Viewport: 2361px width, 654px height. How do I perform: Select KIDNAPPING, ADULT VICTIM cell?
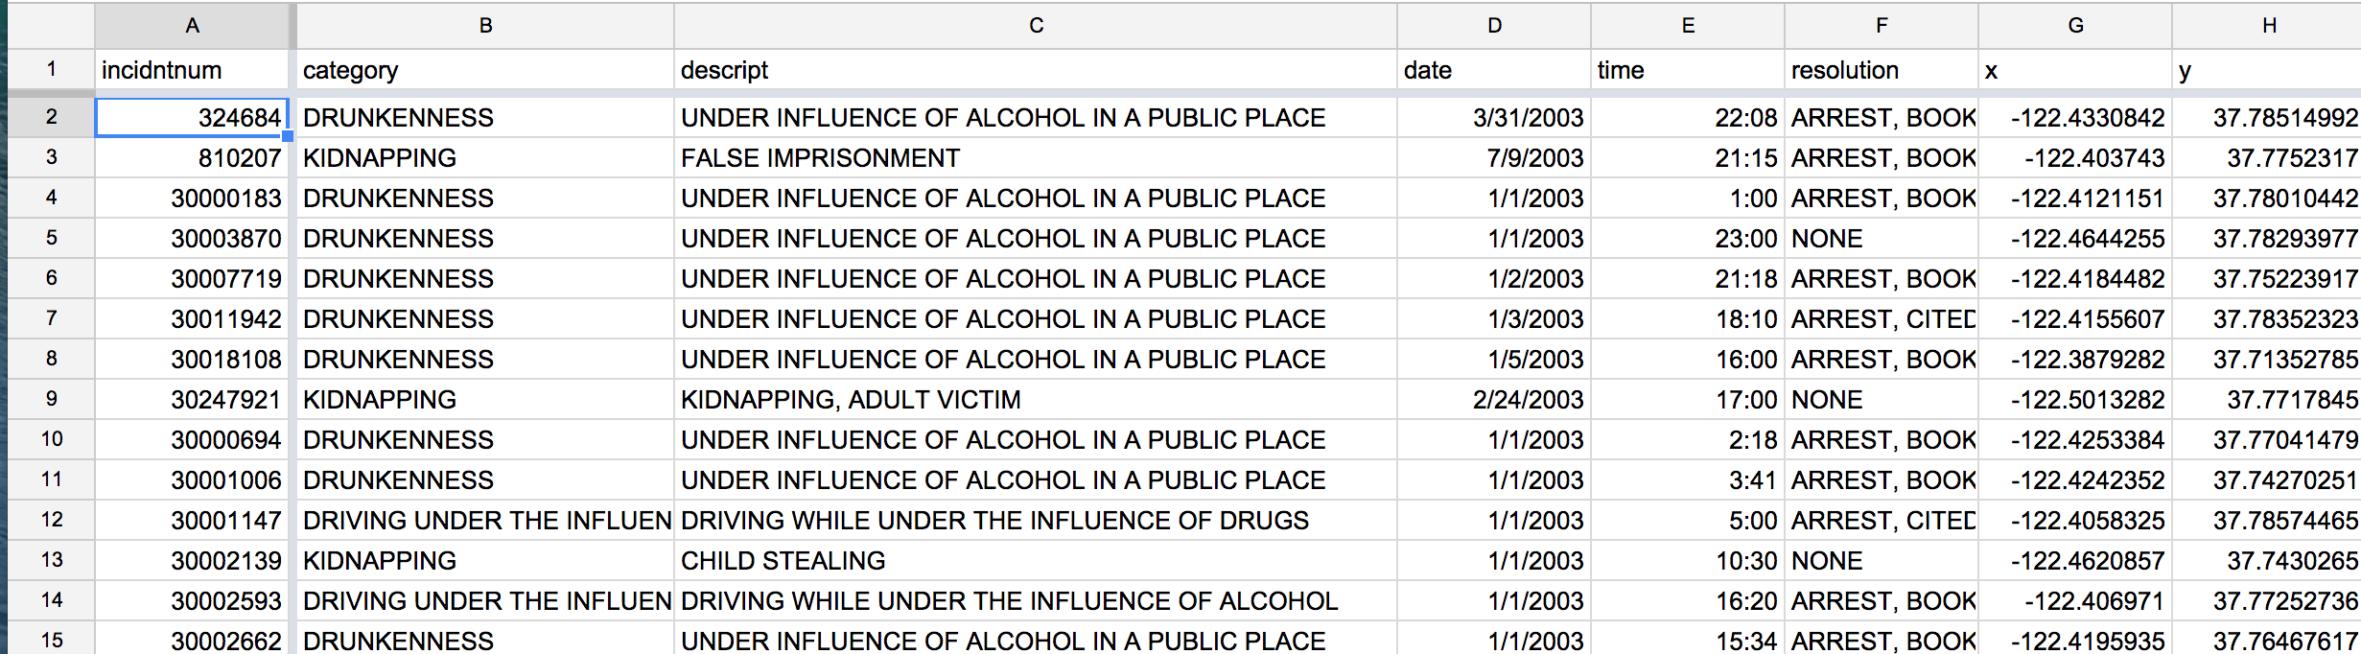click(1036, 399)
